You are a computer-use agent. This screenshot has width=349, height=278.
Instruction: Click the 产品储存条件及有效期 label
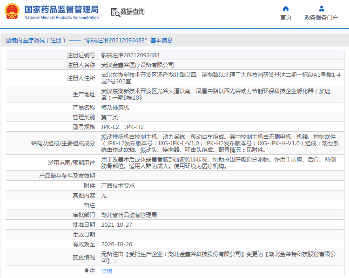pyautogui.click(x=67, y=176)
